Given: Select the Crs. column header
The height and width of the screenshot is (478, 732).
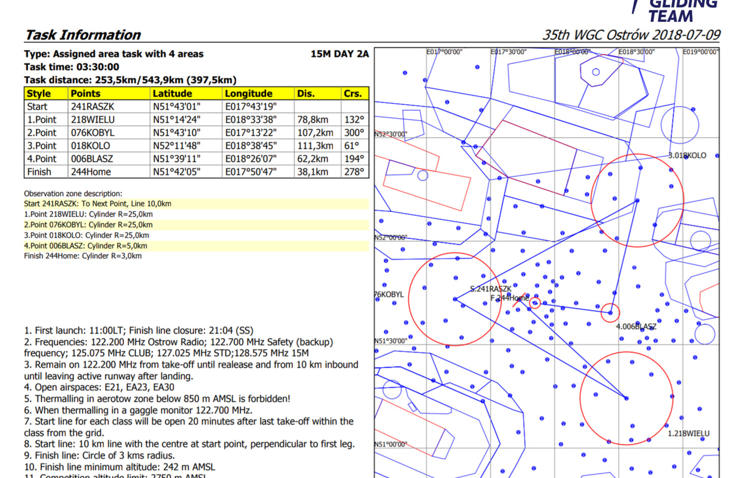Looking at the screenshot, I should 354,94.
